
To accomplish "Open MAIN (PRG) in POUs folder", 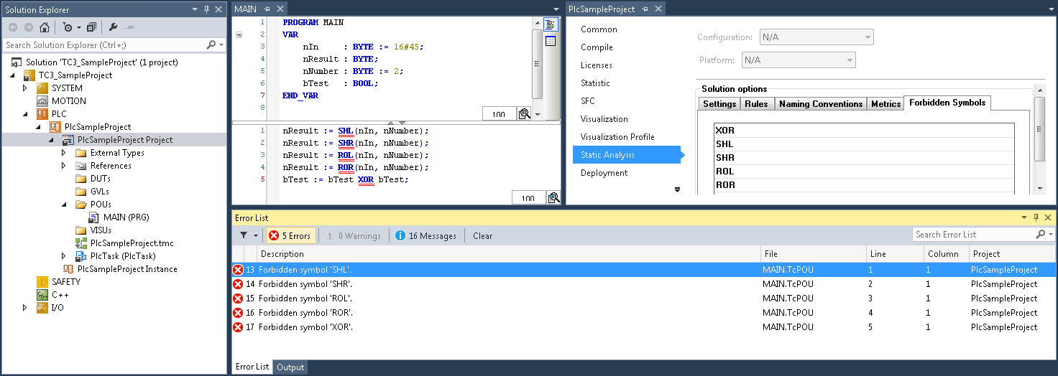I will pos(126,217).
